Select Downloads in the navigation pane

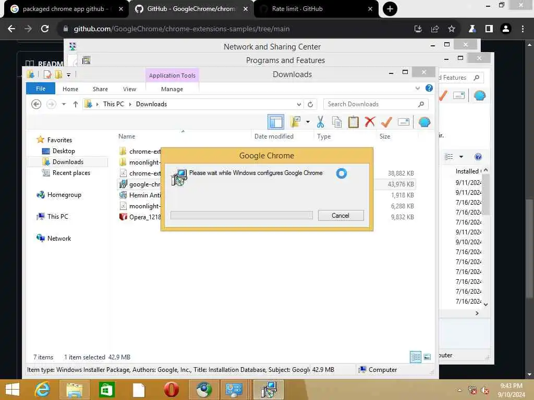click(68, 161)
